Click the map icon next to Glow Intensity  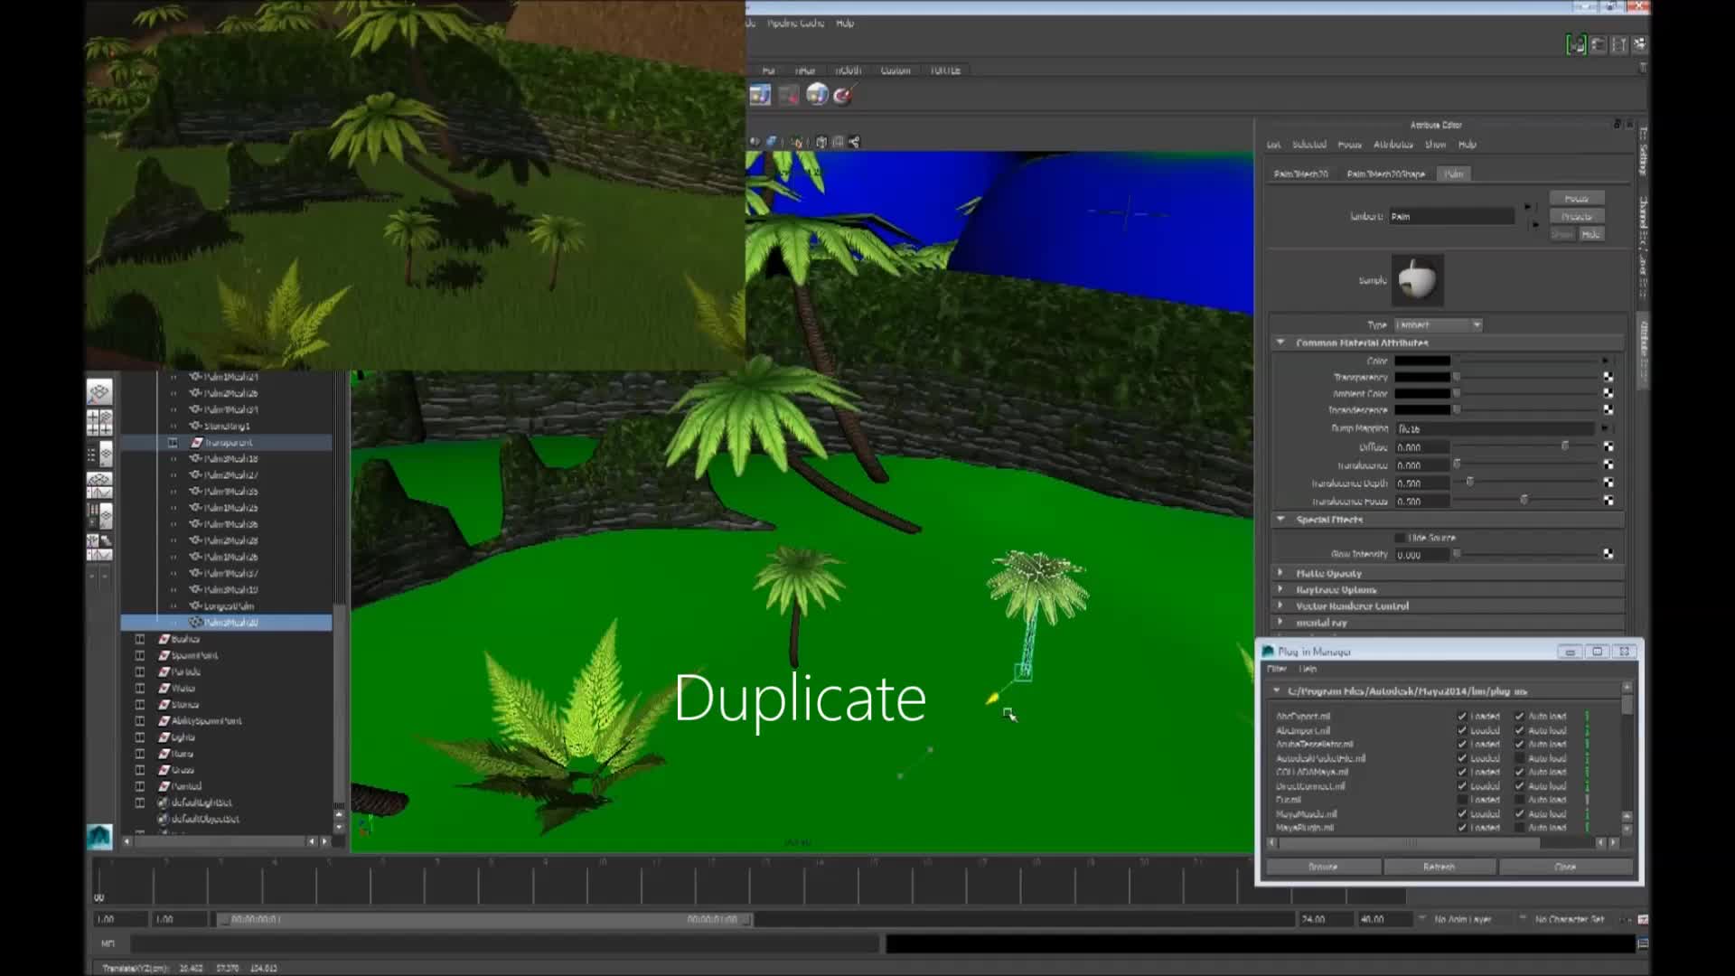[x=1607, y=555]
